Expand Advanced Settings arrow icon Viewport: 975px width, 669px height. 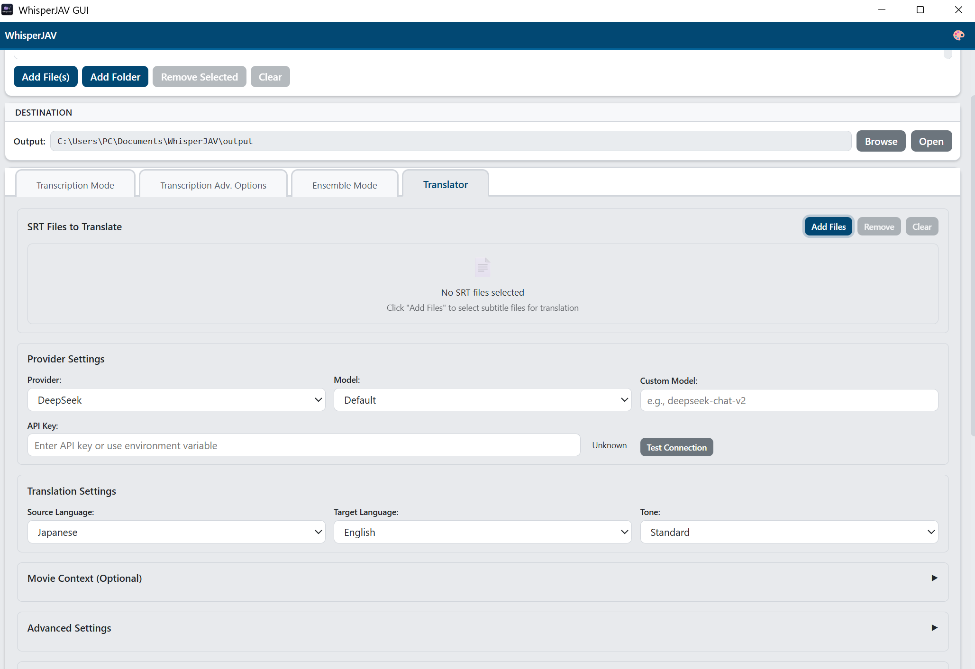pyautogui.click(x=934, y=628)
